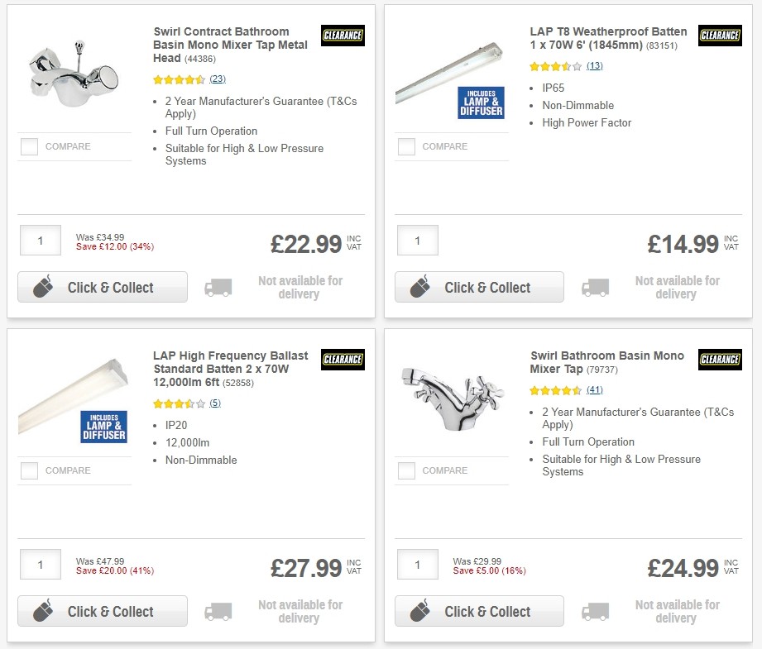Click the quantity field for Swirl Contract tap
This screenshot has height=649, width=762.
coord(40,241)
